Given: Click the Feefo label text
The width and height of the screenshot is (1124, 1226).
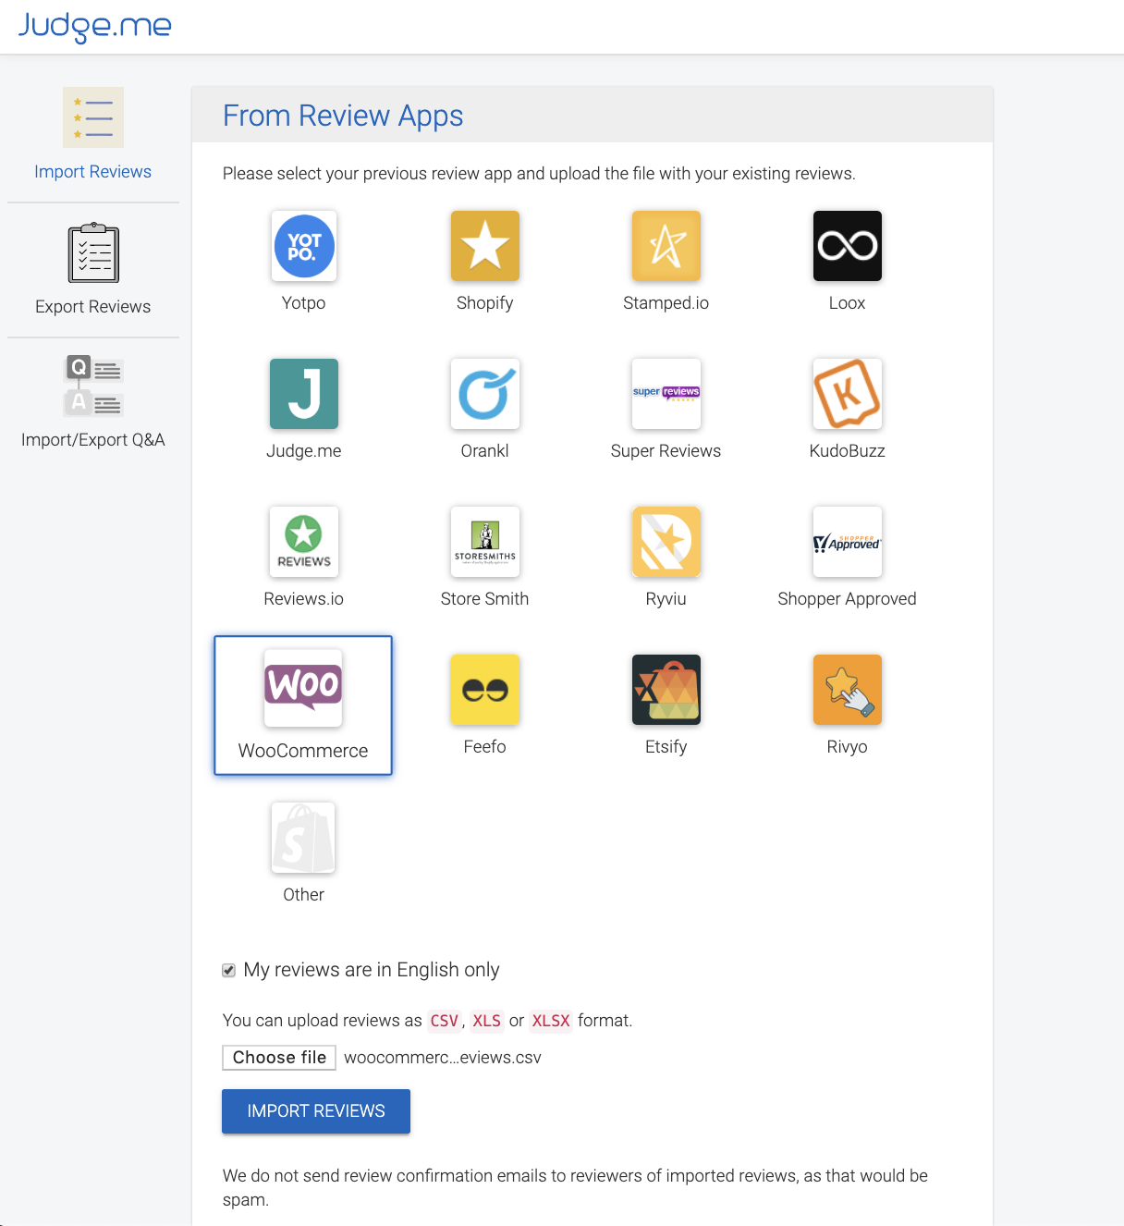Looking at the screenshot, I should tap(485, 747).
